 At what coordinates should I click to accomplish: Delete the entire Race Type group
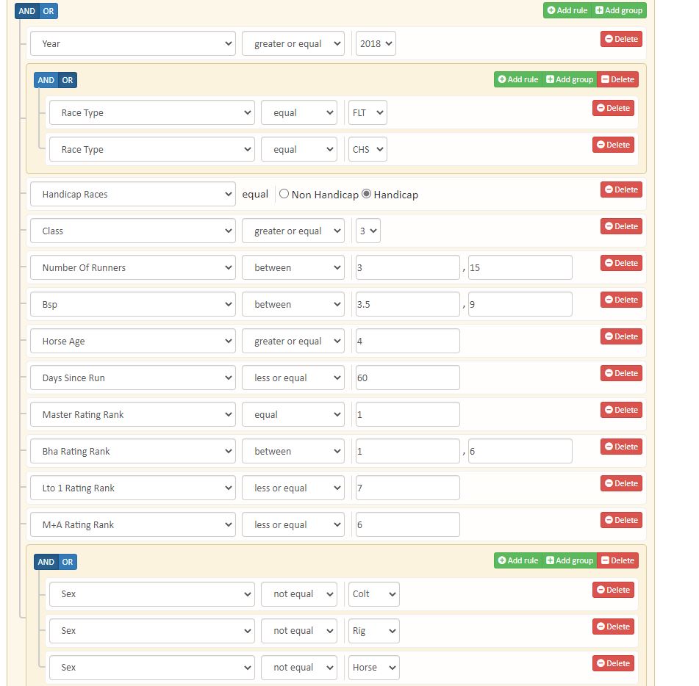click(x=617, y=79)
